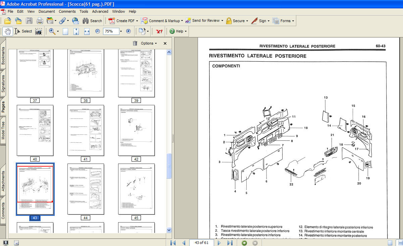Viewport: 403px width, 246px height.
Task: Open the Yahoo toolbar icon
Action: click(159, 31)
